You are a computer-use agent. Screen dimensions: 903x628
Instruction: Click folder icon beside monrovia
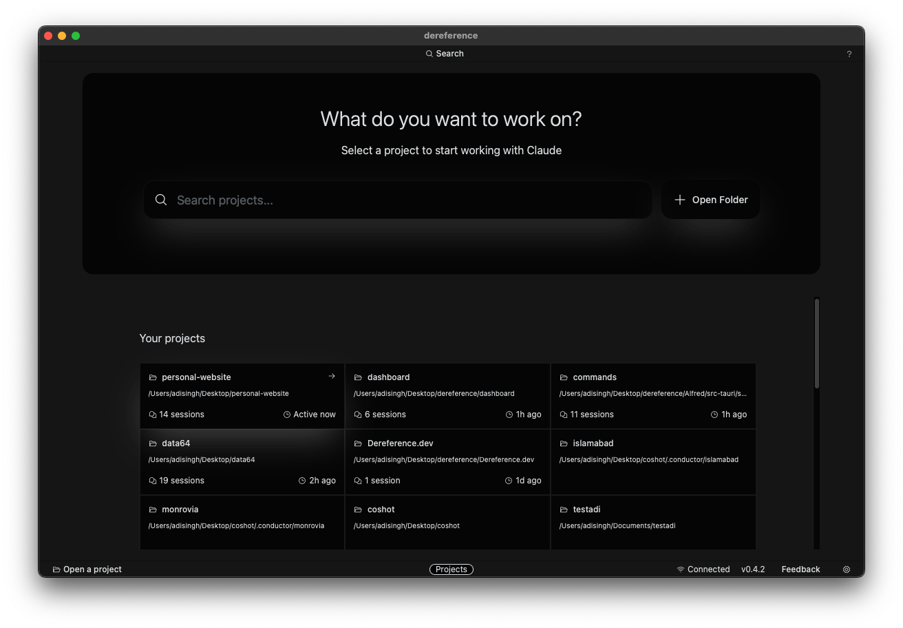pos(153,510)
